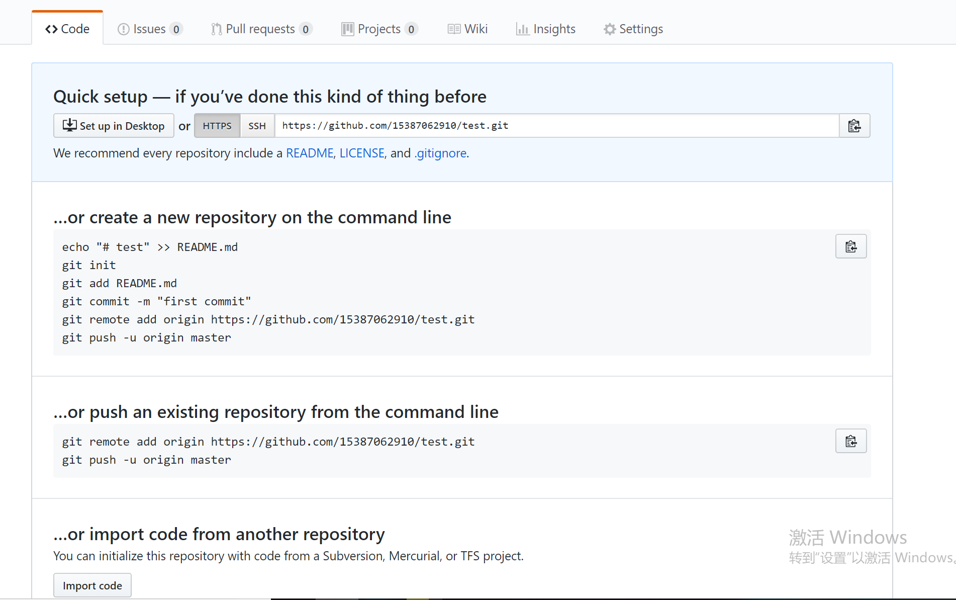Click Set up in Desktop button
956x600 pixels.
point(114,126)
